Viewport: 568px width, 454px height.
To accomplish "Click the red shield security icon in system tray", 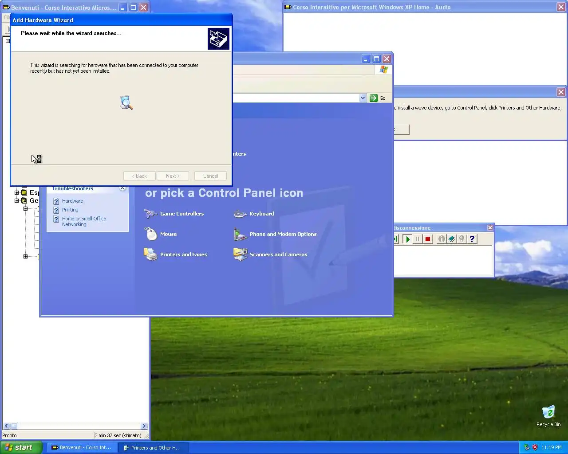I will [x=535, y=447].
